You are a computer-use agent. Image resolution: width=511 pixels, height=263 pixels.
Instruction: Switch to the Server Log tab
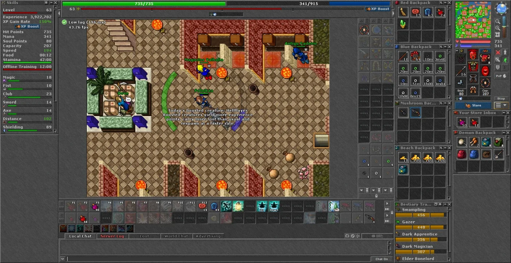click(112, 236)
